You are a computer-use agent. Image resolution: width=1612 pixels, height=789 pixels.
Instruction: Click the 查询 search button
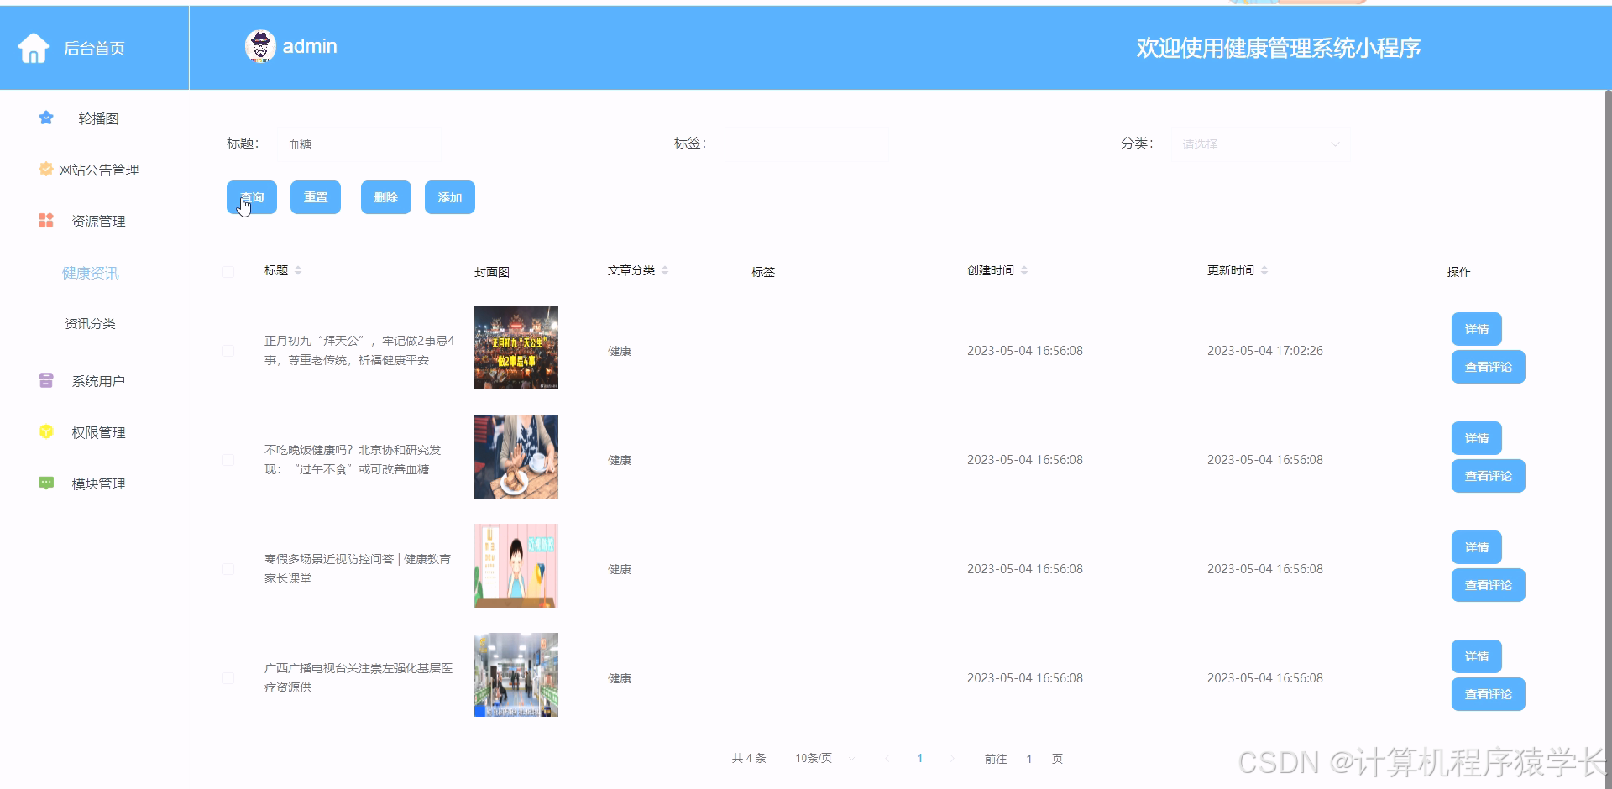252,197
